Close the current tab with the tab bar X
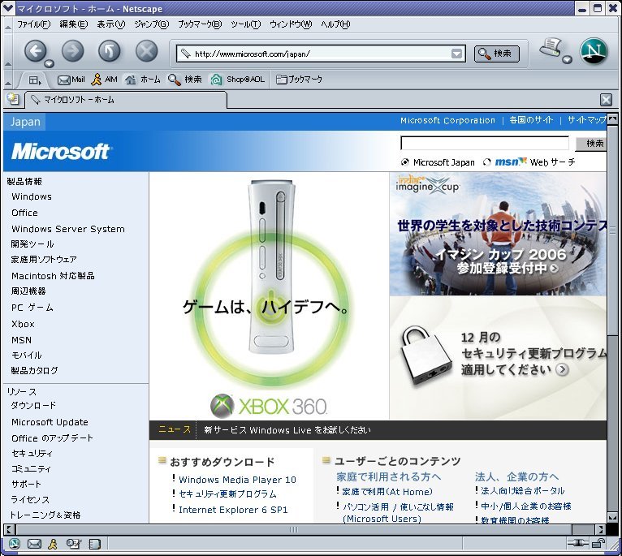Viewport: 622px width, 556px height. point(606,100)
